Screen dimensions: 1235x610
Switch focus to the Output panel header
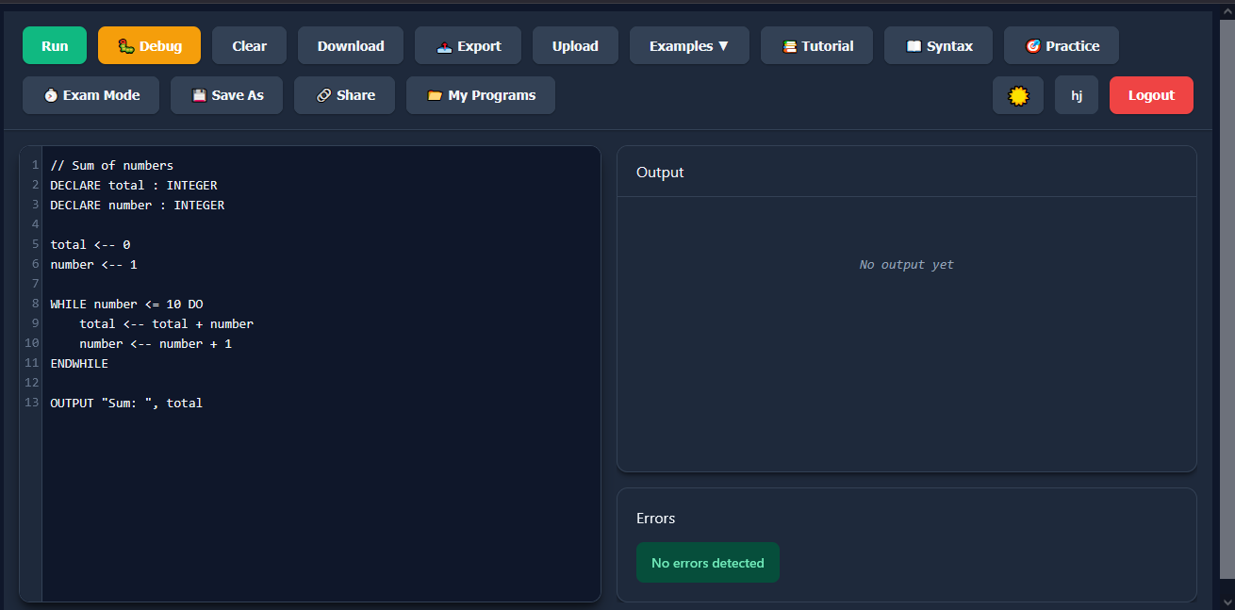tap(660, 172)
